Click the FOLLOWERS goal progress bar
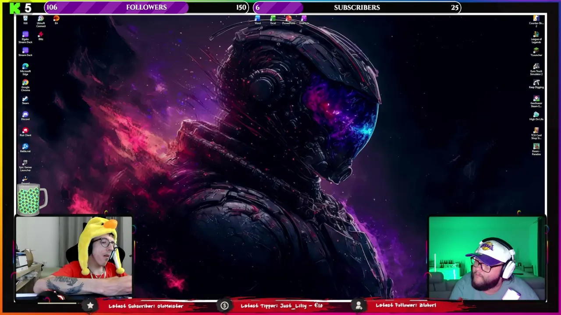 (146, 7)
